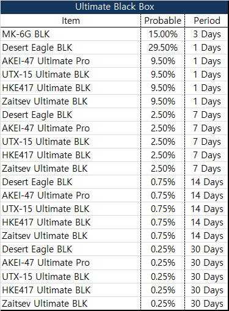Select the Probable column header
229x311 pixels.
(x=163, y=21)
